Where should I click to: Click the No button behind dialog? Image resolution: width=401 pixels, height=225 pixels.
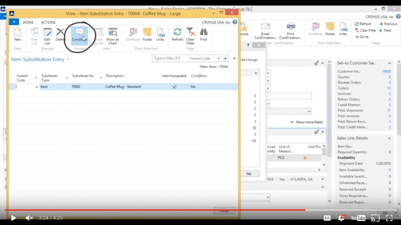249,174
